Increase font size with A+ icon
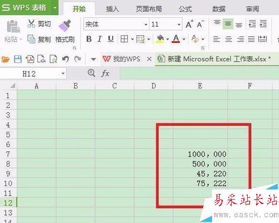279x223 pixels. 190,24
